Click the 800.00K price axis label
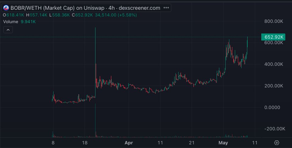Screen dimensions: 292x148 click(274, 21)
